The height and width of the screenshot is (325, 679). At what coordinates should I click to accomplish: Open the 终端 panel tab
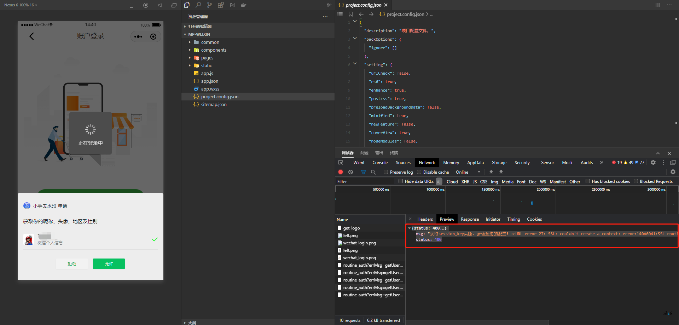(394, 153)
